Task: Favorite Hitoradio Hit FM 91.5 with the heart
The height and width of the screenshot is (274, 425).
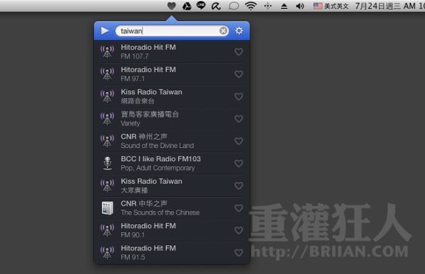Action: click(x=239, y=253)
